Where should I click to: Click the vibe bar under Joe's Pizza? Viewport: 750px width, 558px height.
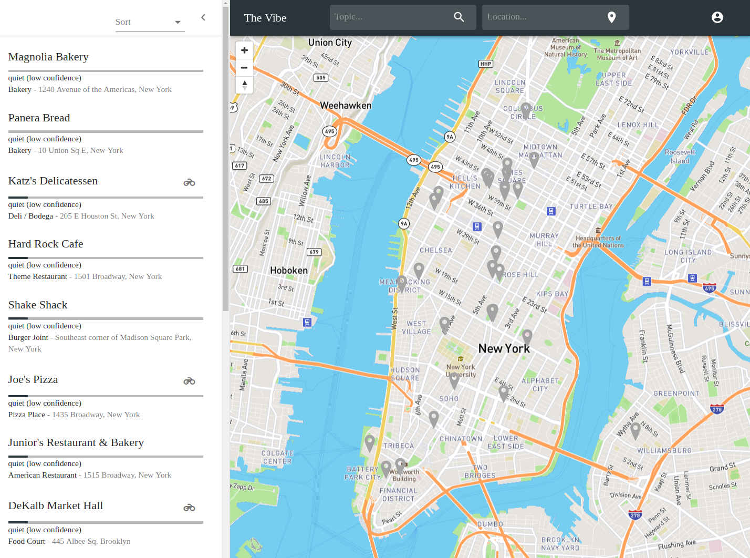click(106, 396)
